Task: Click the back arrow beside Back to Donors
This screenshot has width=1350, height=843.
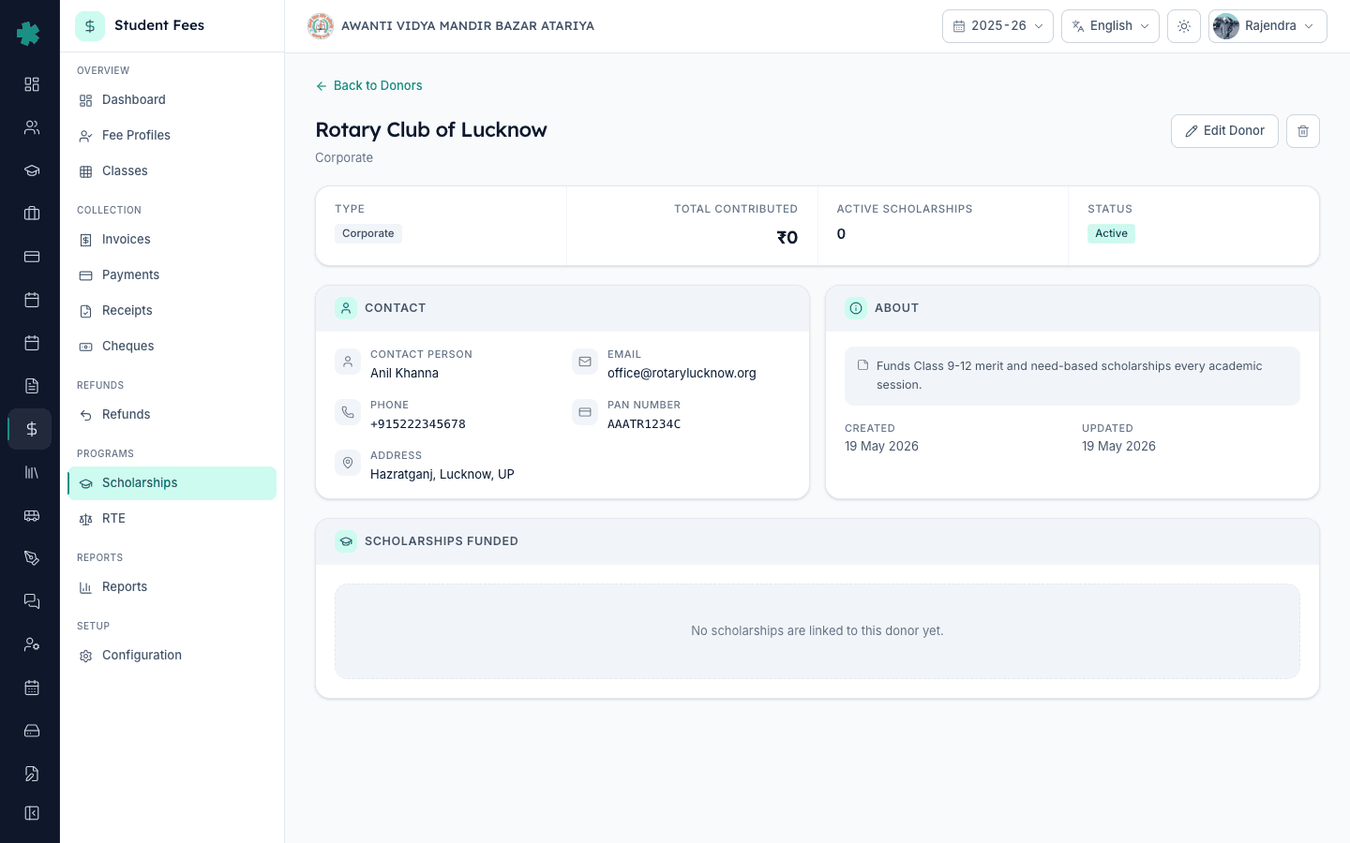Action: pyautogui.click(x=322, y=86)
